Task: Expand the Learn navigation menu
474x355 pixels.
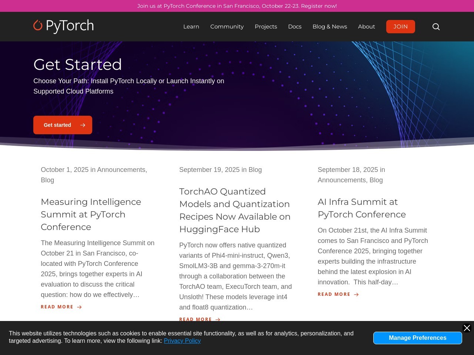Action: (x=191, y=27)
